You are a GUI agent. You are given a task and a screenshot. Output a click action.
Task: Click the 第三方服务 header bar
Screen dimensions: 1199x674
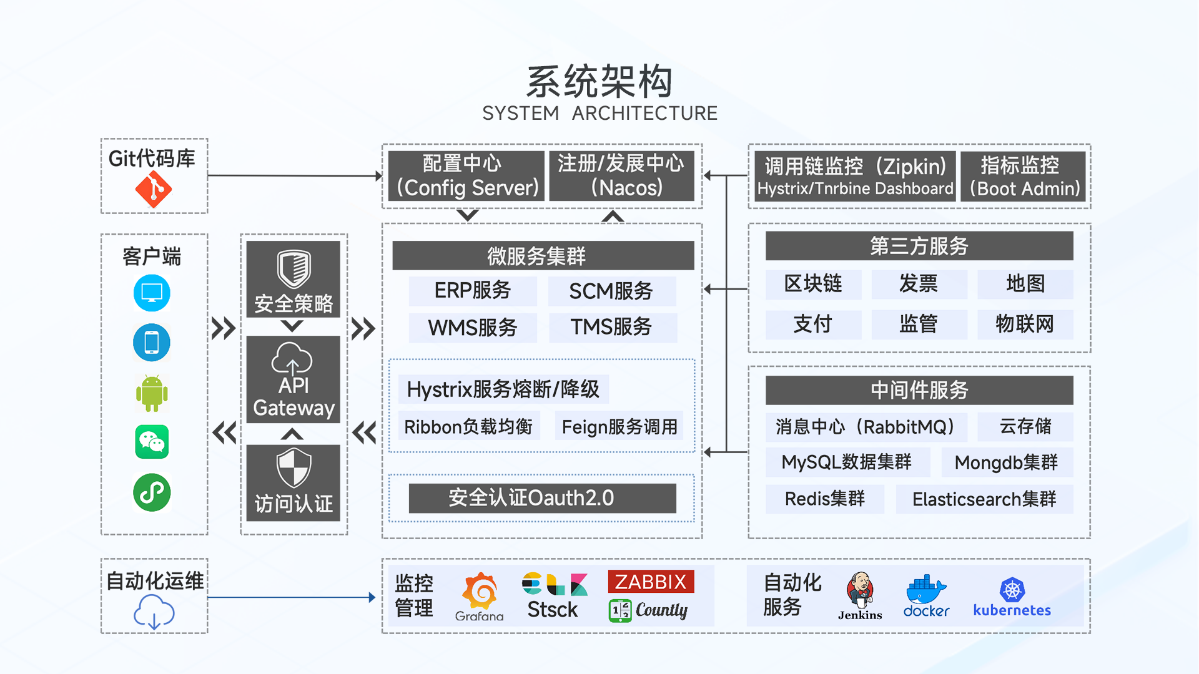[x=919, y=246]
